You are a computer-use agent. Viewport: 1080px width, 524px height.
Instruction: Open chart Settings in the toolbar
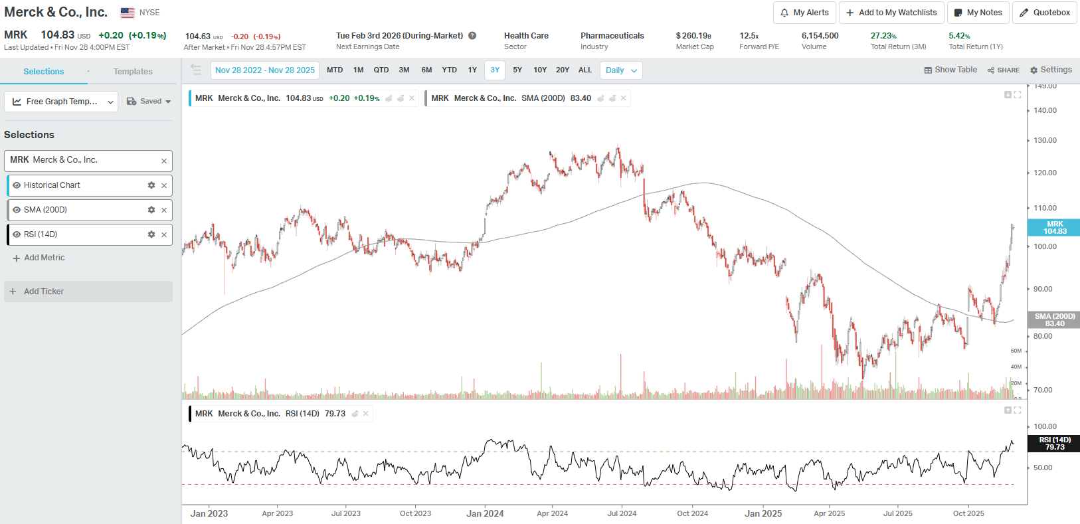coord(1051,70)
